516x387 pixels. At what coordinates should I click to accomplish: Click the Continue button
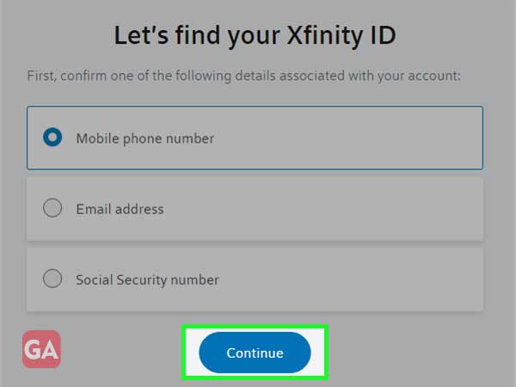(255, 353)
